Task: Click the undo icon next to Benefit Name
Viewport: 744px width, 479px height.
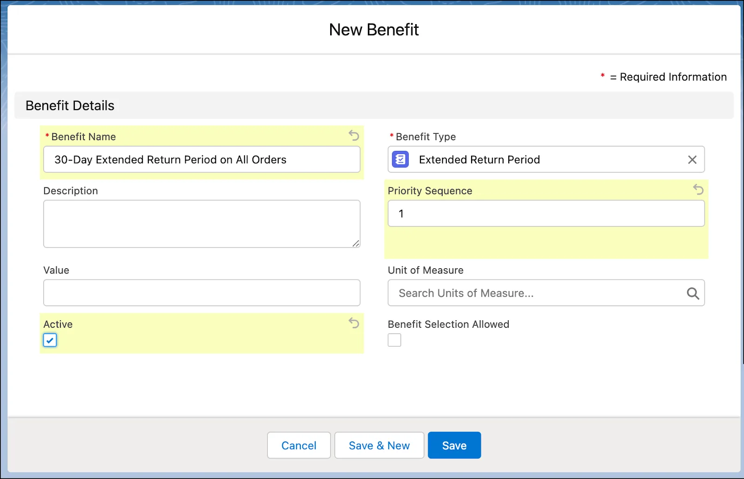Action: coord(354,136)
